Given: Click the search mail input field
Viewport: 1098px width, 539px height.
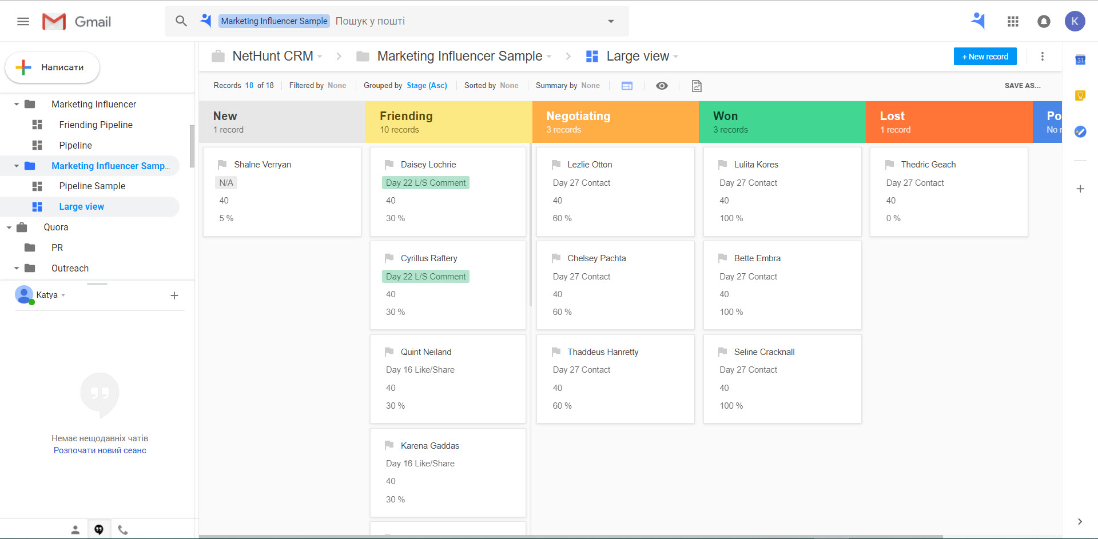Looking at the screenshot, I should (466, 21).
